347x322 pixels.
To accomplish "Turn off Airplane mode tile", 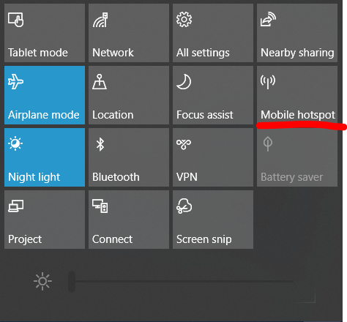I will [x=45, y=95].
